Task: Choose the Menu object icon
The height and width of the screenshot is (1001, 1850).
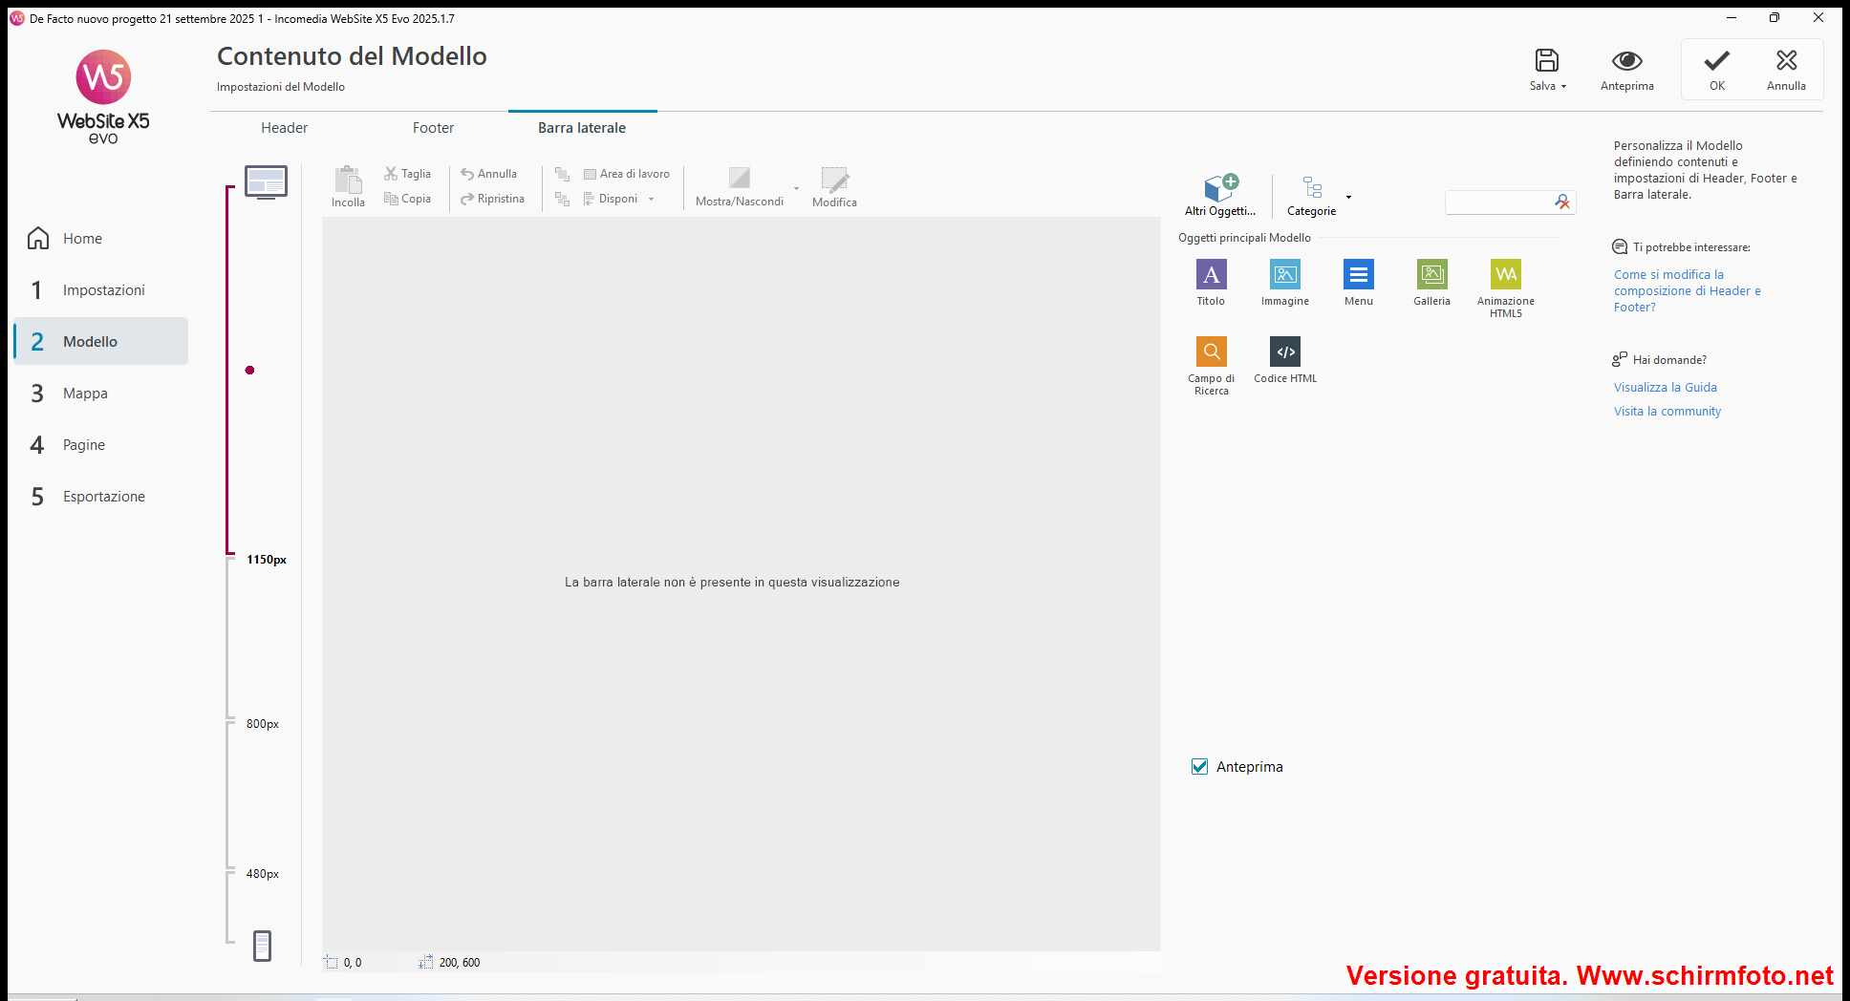Action: point(1358,276)
